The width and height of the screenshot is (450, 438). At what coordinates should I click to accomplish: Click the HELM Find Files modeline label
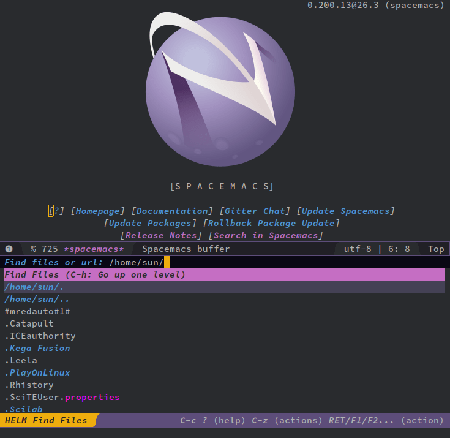[46, 420]
